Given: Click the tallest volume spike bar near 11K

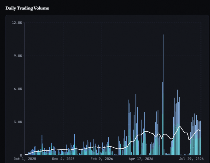Looking at the screenshot, I should pos(163,94).
